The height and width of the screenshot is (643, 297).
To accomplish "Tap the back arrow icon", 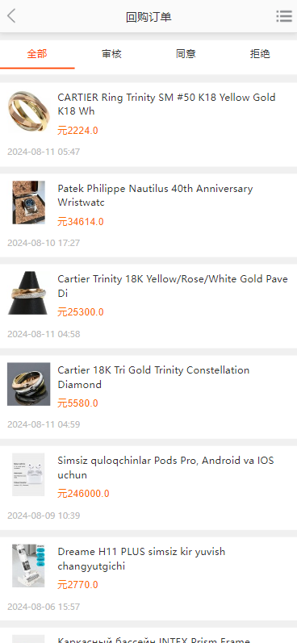I will 11,16.
